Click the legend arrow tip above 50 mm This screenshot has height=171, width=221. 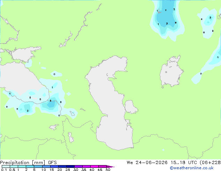tap(110, 166)
